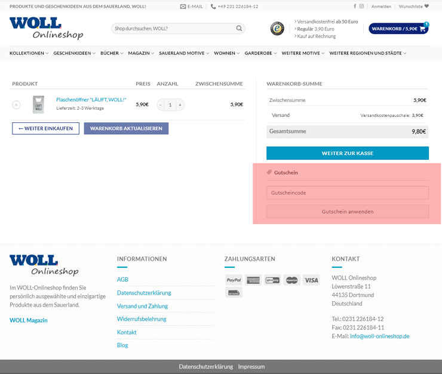Click the phone icon beside +49 231 number
Screen dimensions: 442x374
213,7
